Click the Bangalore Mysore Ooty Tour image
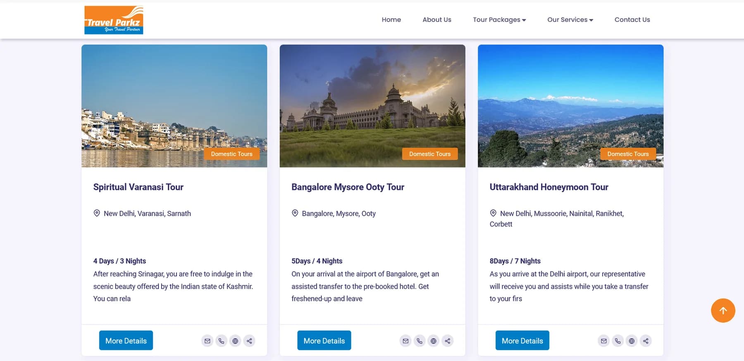 point(372,106)
